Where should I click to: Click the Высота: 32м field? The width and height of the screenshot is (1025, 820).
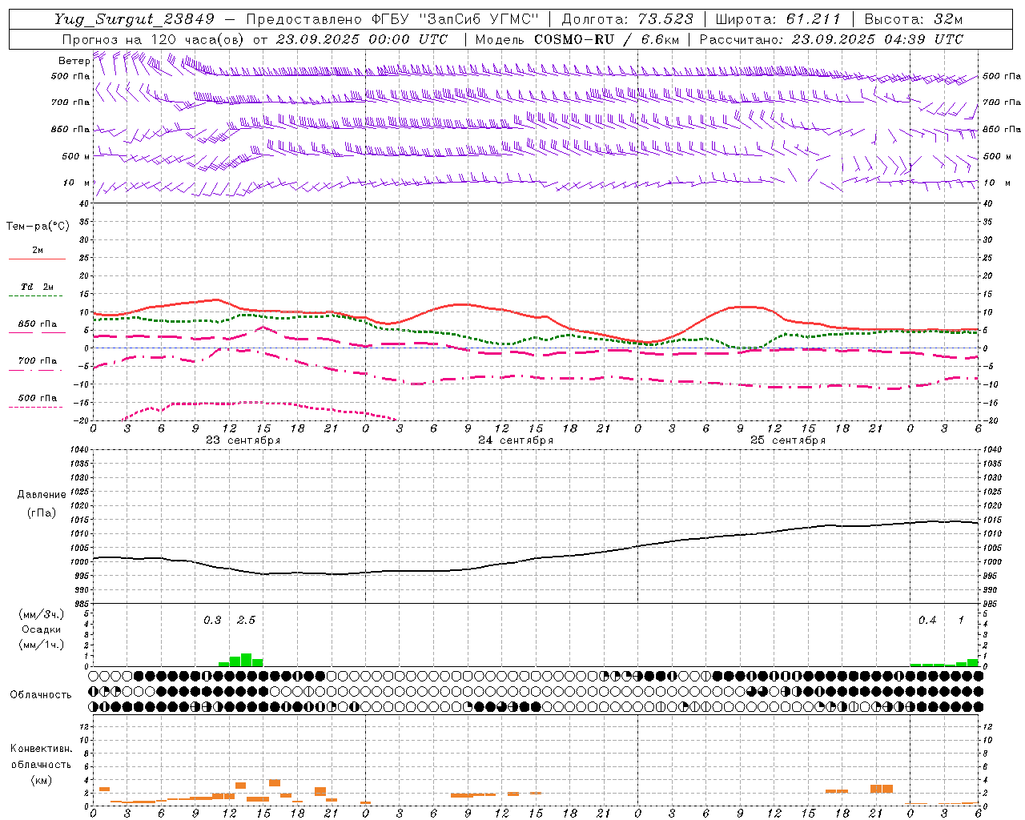[x=913, y=19]
